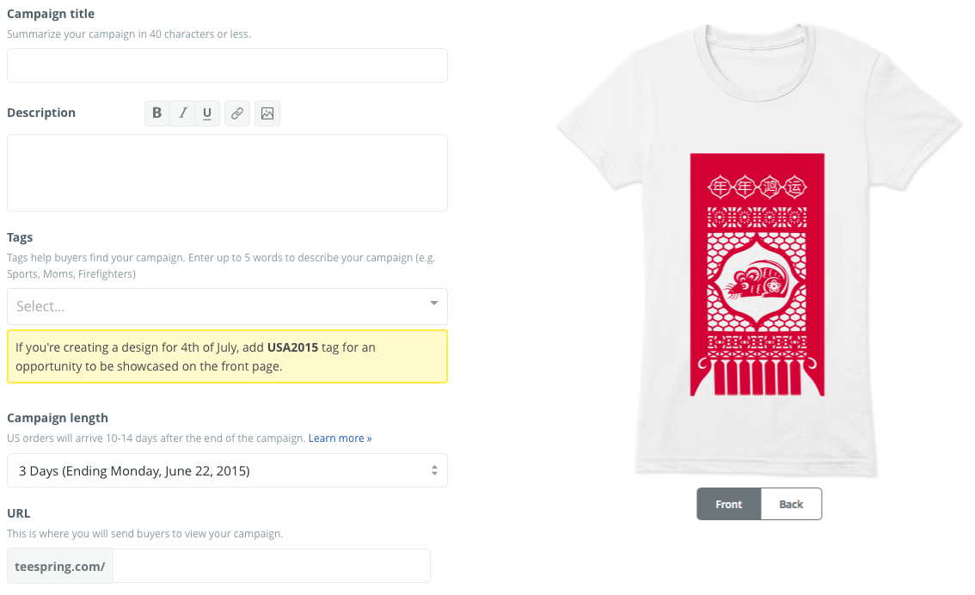Click the Chinese characters on the design
Image resolution: width=975 pixels, height=595 pixels.
757,186
